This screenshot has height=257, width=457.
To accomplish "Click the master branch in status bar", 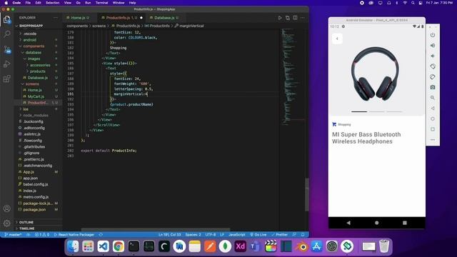I will tap(13, 235).
